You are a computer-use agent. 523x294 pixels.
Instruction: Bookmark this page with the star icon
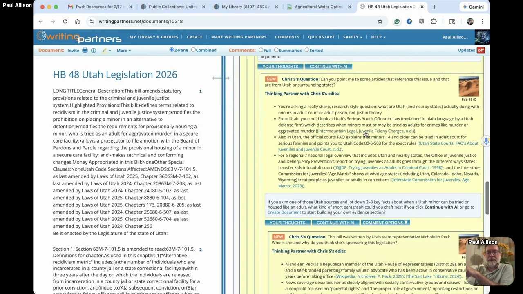[380, 21]
